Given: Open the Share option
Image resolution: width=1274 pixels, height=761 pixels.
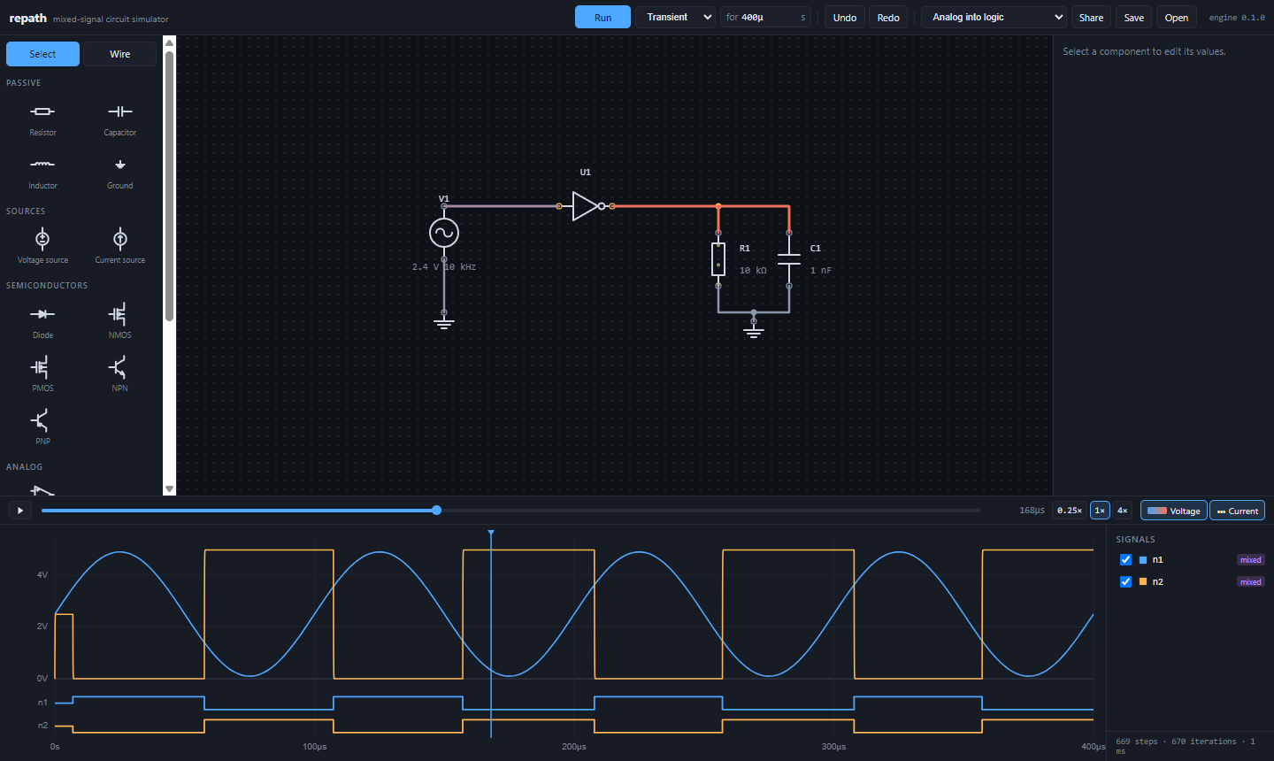Looking at the screenshot, I should 1091,17.
